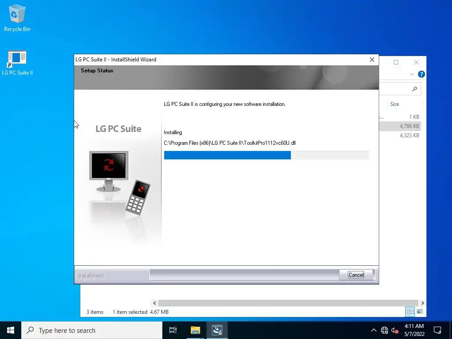Select the file row sized 4,786 KB
452x339 pixels.
(400, 126)
